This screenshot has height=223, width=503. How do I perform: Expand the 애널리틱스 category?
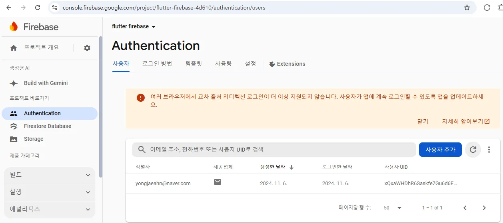tap(50, 209)
